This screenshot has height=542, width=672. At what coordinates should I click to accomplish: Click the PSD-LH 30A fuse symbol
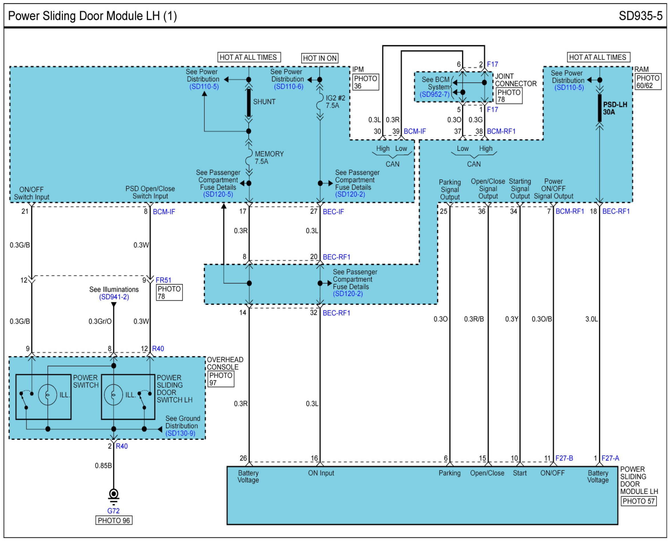(599, 108)
